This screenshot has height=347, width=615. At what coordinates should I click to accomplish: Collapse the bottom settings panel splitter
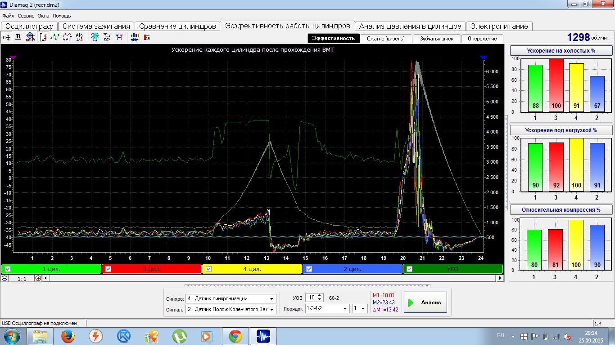click(x=307, y=285)
